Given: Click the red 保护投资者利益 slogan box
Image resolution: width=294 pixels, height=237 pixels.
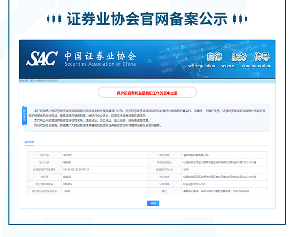Looking at the screenshot, I should [x=147, y=93].
